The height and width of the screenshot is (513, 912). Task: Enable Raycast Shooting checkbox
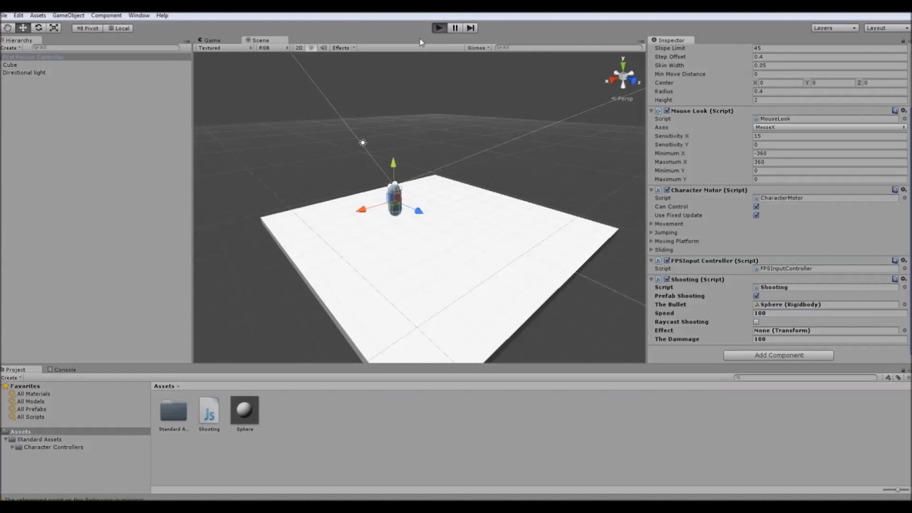click(x=756, y=321)
